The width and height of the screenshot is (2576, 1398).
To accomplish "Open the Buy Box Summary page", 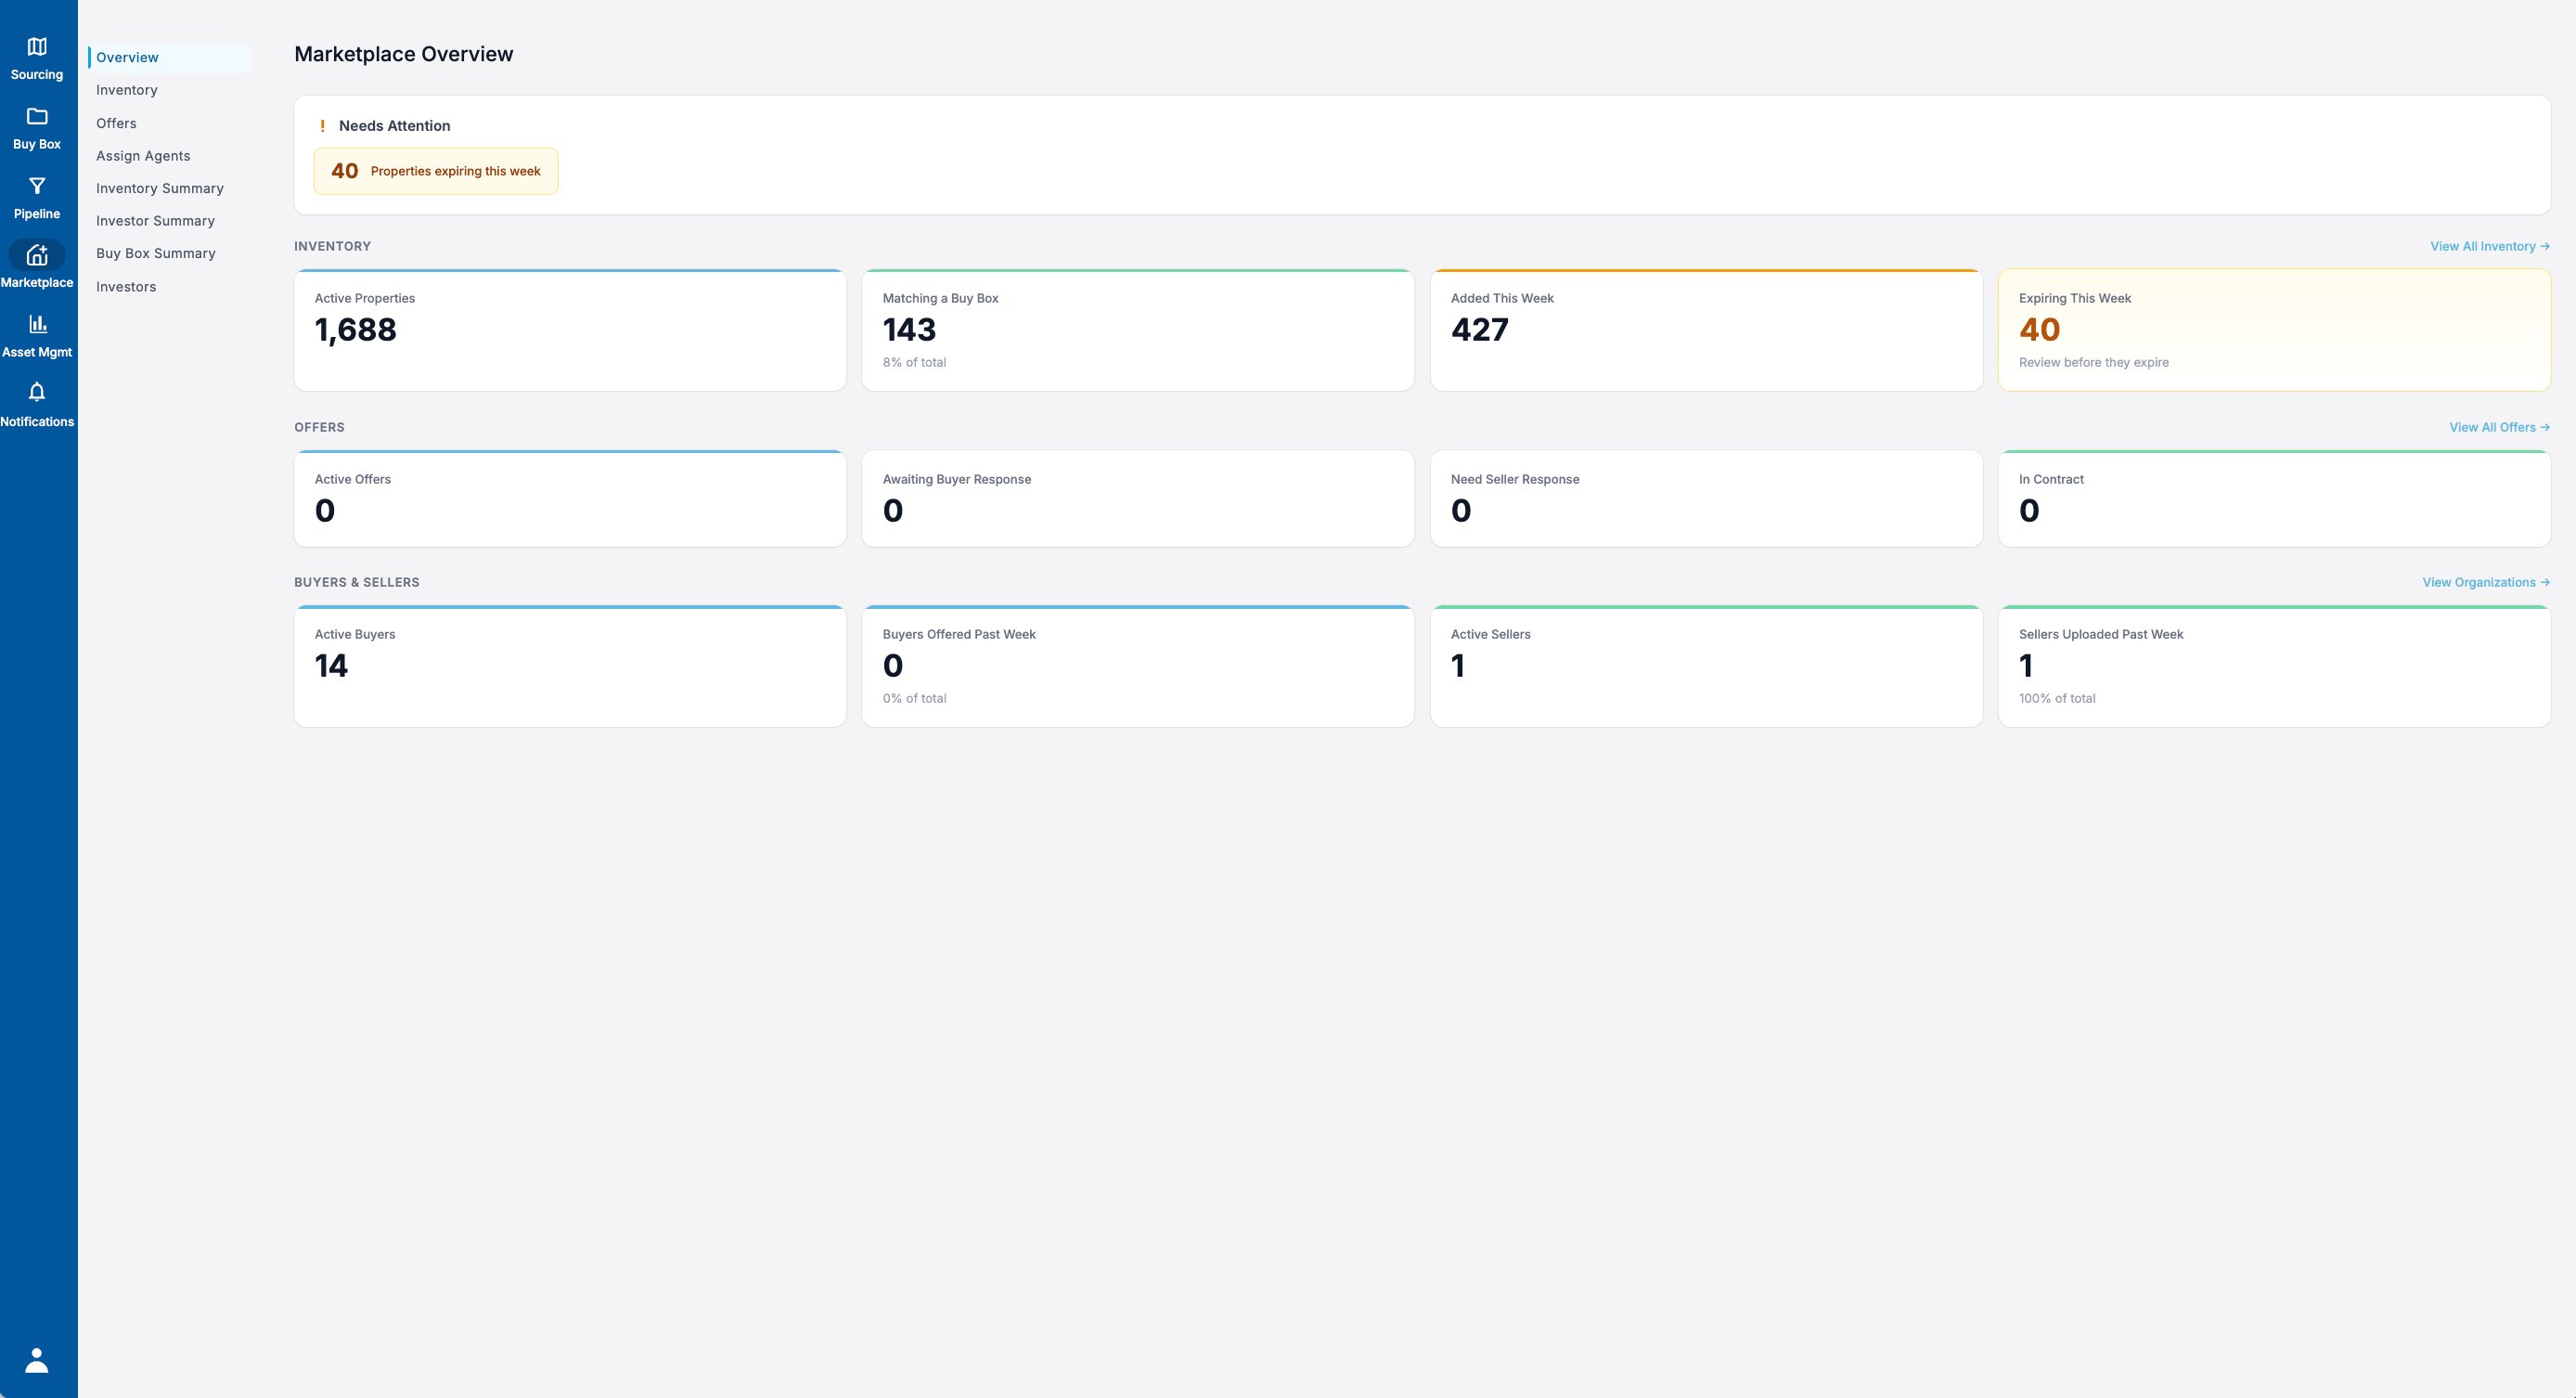I will (156, 253).
